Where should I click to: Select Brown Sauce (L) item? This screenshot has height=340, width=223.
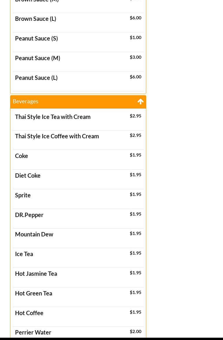36,19
